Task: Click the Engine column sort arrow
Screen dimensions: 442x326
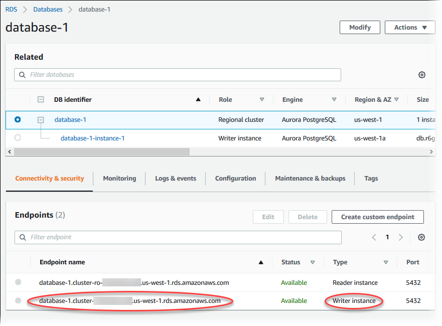Action: (x=334, y=100)
